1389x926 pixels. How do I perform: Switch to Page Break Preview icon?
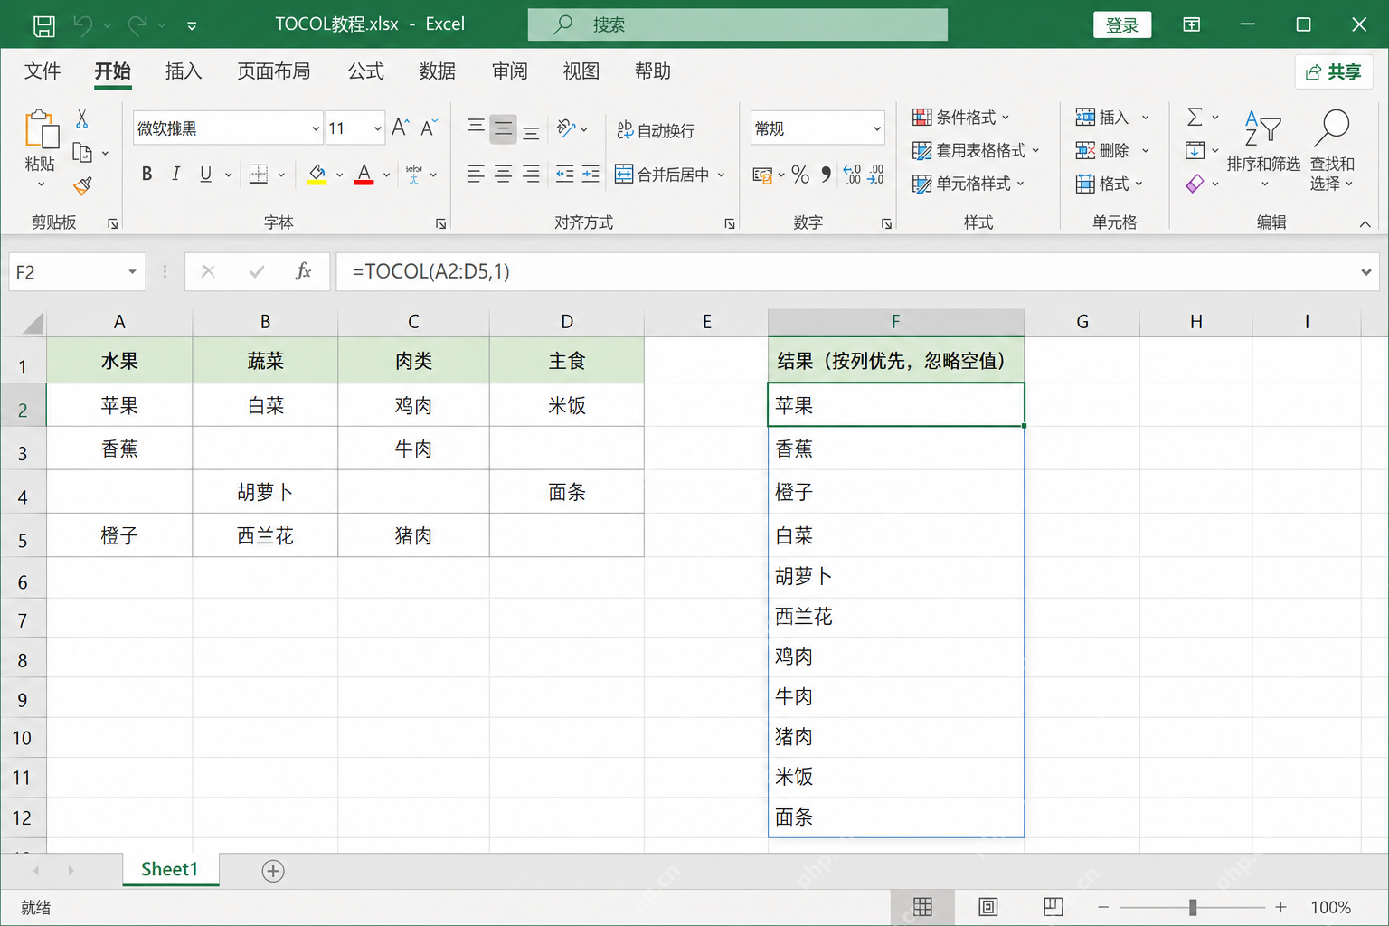coord(1053,906)
